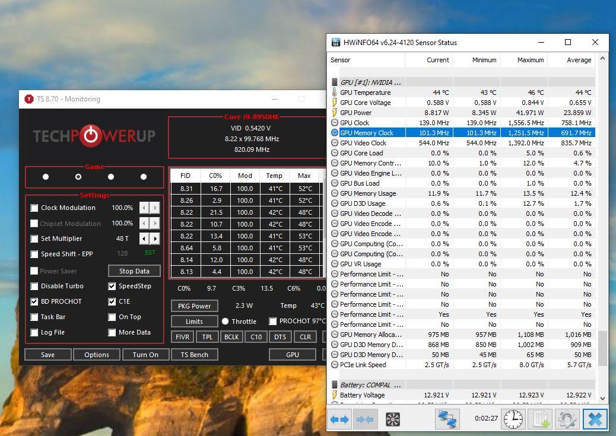Click the CLR button
The image size is (616, 436).
(305, 337)
